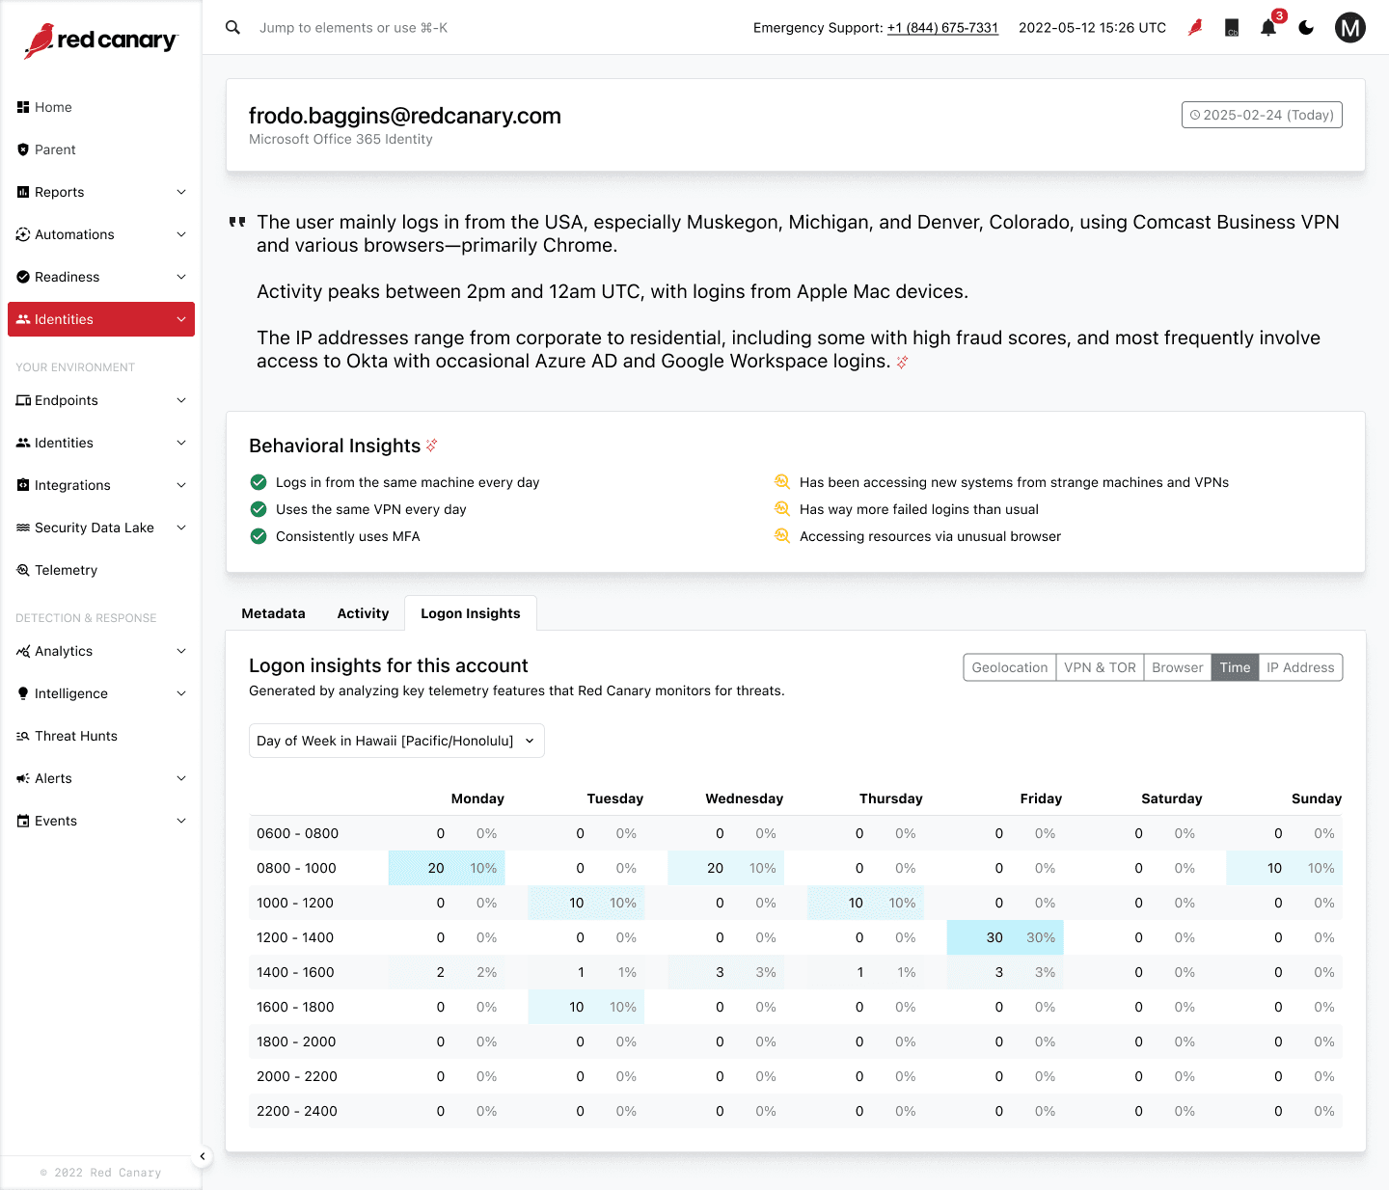Switch to the Metadata tab
The image size is (1389, 1190).
273,613
